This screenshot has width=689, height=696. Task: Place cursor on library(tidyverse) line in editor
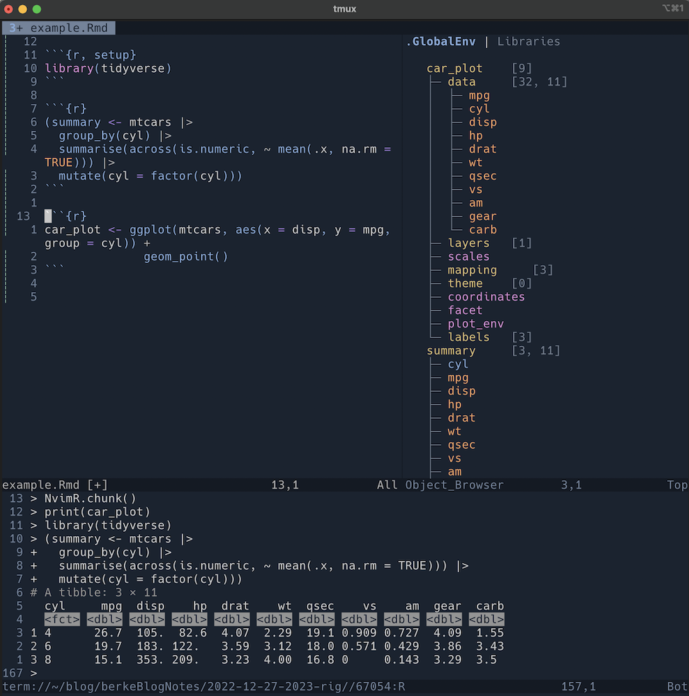point(108,69)
